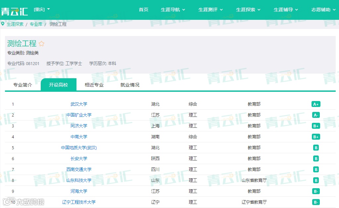Expand the 生涯辅导 menu

tap(286, 10)
